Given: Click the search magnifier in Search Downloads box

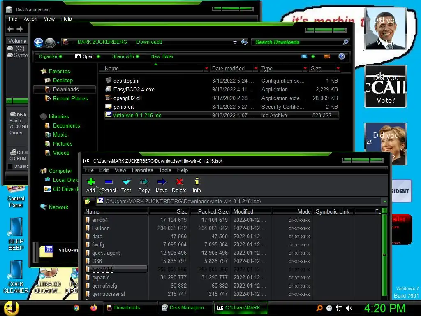Looking at the screenshot, I should tap(345, 42).
